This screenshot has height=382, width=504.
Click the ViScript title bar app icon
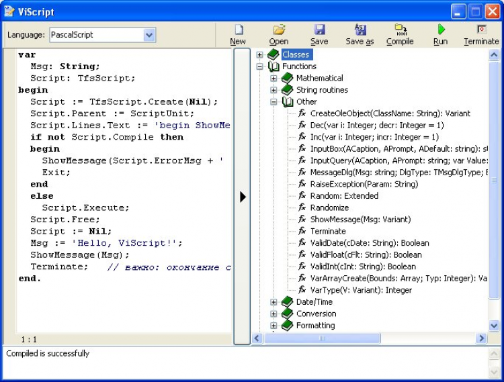[x=9, y=11]
